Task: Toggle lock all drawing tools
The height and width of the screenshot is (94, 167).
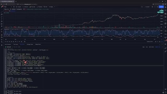Action: tap(2, 40)
